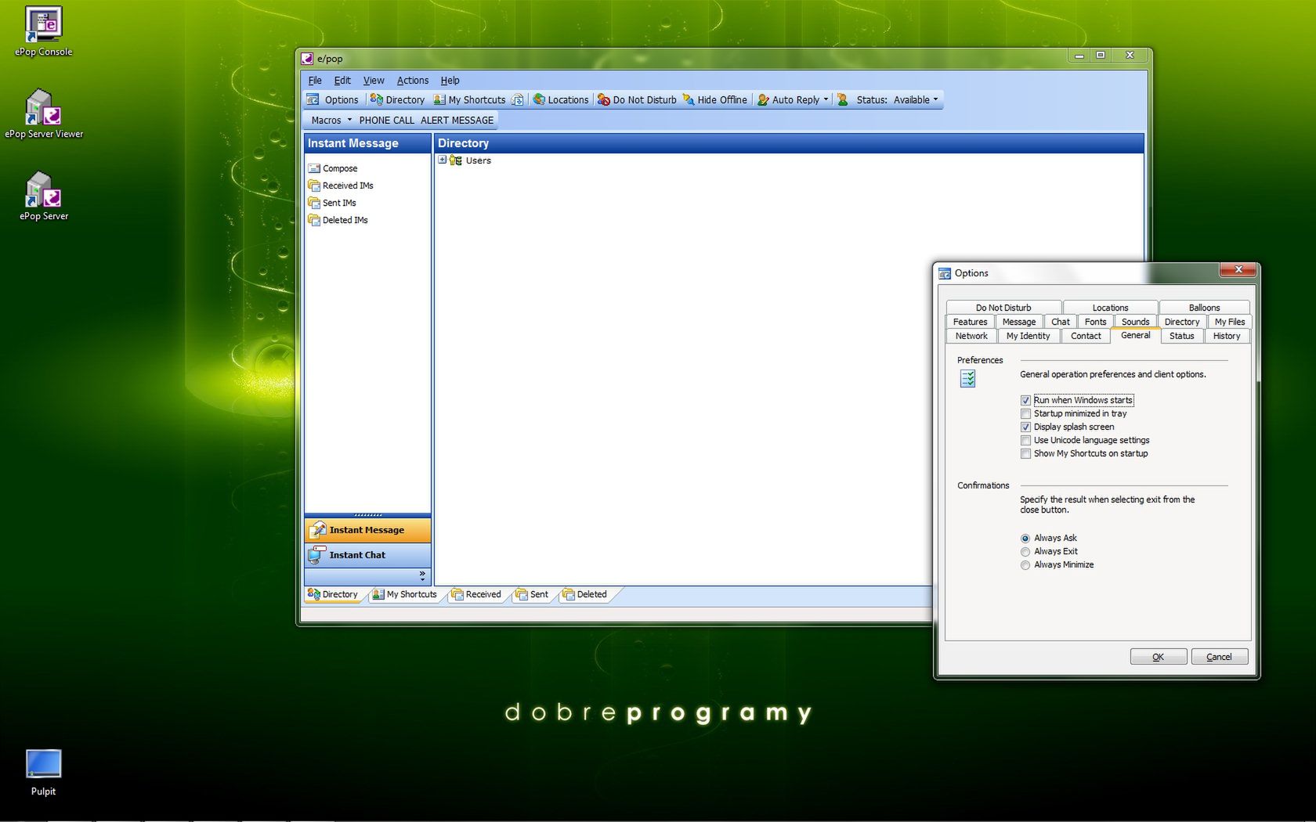Open ePop Server desktop shortcut
The width and height of the screenshot is (1316, 822).
click(x=43, y=196)
